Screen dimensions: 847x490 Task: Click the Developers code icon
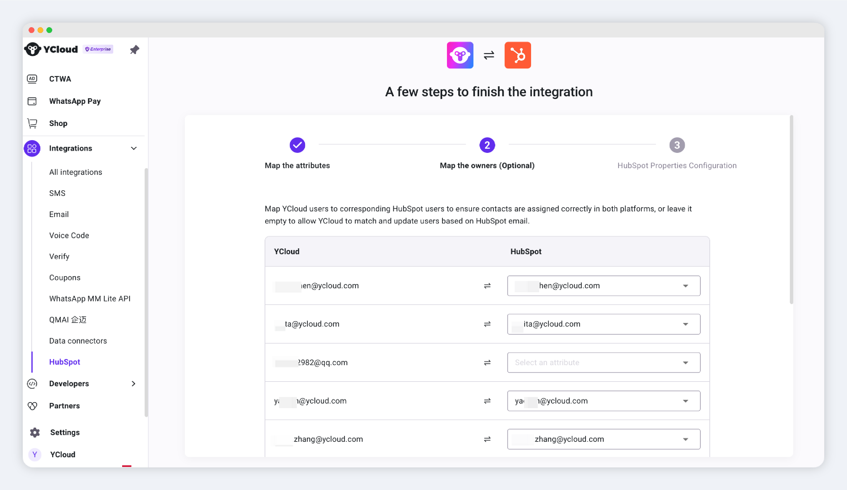(x=32, y=383)
